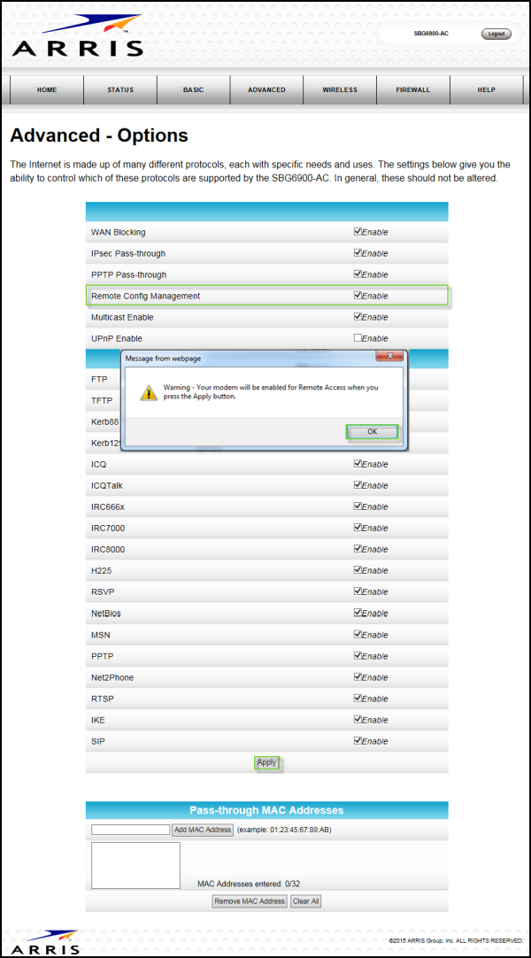Enable the UPnP Enable checkbox
This screenshot has width=531, height=958.
(x=358, y=338)
